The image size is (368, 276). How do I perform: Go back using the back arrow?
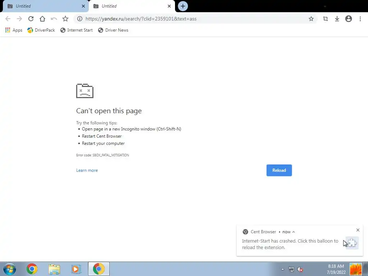point(8,19)
